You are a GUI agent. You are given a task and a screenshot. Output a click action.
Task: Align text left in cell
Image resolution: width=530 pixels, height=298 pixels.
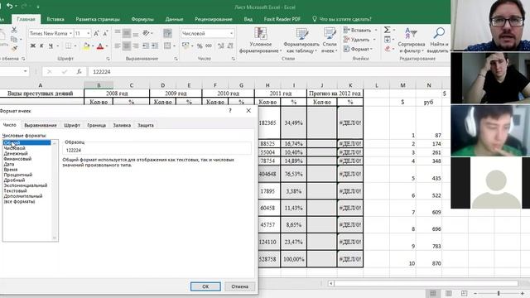(x=118, y=46)
